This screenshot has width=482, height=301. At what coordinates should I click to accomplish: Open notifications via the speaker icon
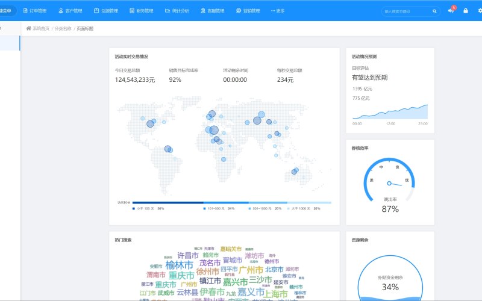(451, 11)
